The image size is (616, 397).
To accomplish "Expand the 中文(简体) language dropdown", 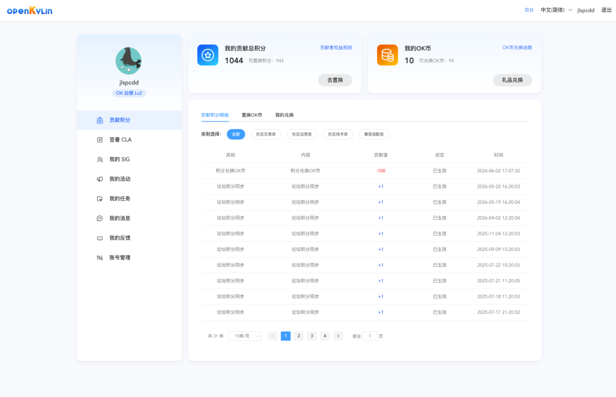I will pyautogui.click(x=556, y=10).
